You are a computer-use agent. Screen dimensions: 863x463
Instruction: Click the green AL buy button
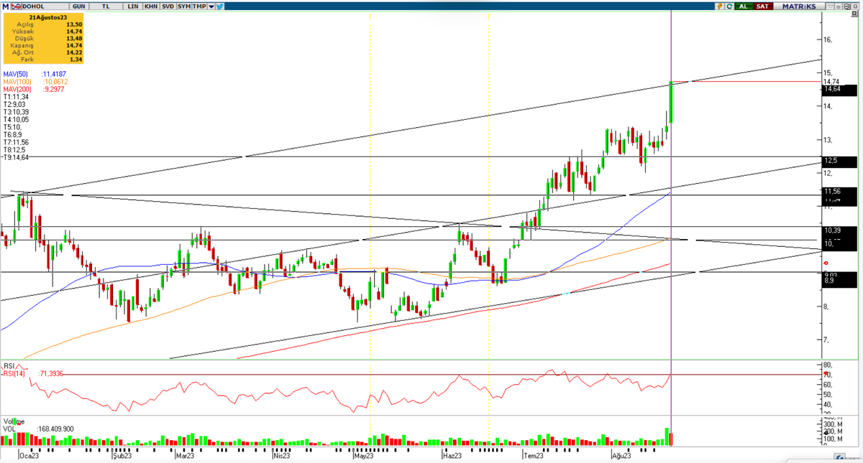coord(744,6)
